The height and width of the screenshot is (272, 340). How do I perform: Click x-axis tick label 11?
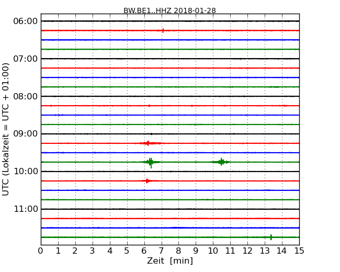click(230, 251)
